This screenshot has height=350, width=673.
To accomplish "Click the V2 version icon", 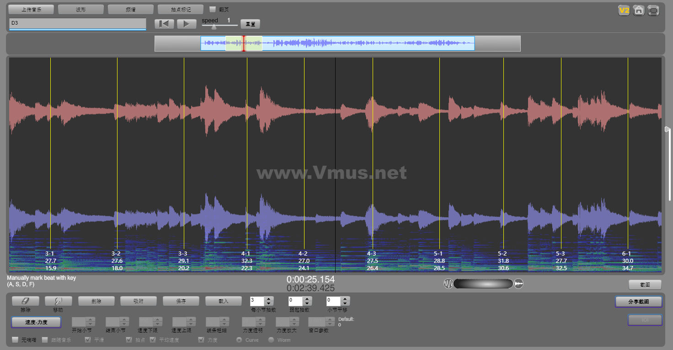I will click(x=624, y=10).
